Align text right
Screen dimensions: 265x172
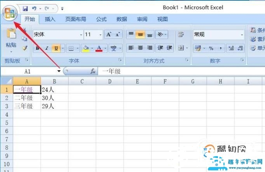(150, 48)
